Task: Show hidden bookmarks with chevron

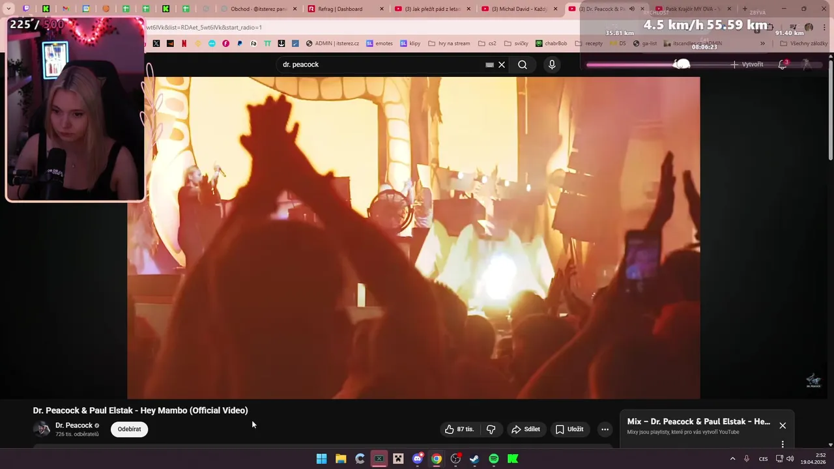Action: (x=762, y=44)
